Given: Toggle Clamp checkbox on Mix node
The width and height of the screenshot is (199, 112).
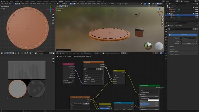Looking at the screenshot, I should pyautogui.click(x=115, y=77).
